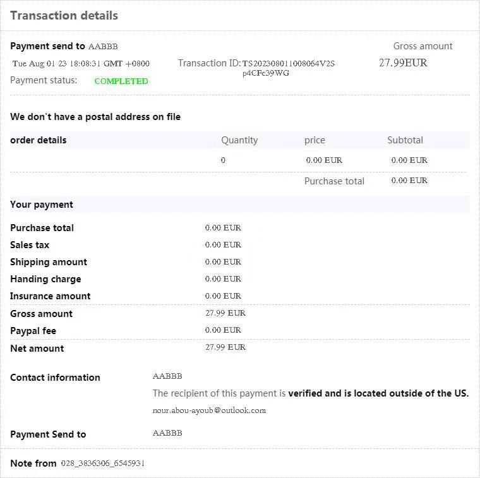Click the 27.99EUR amount under Gross amount
The width and height of the screenshot is (480, 478).
point(403,63)
